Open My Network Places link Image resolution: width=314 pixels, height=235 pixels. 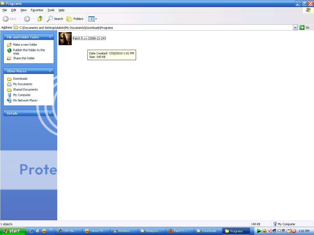coord(25,100)
